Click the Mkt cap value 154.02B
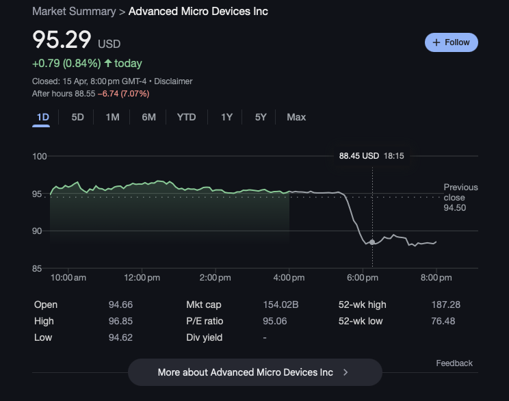The width and height of the screenshot is (509, 401). coord(280,305)
